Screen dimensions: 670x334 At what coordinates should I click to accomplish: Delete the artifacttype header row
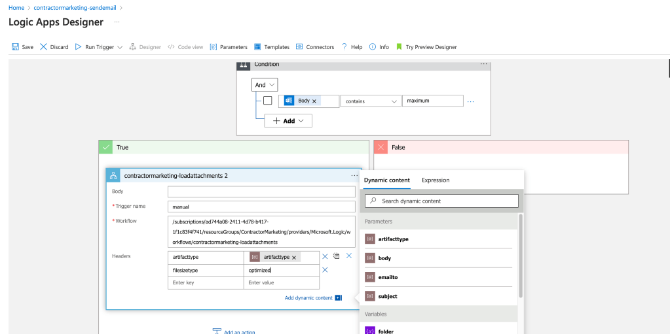coord(325,256)
